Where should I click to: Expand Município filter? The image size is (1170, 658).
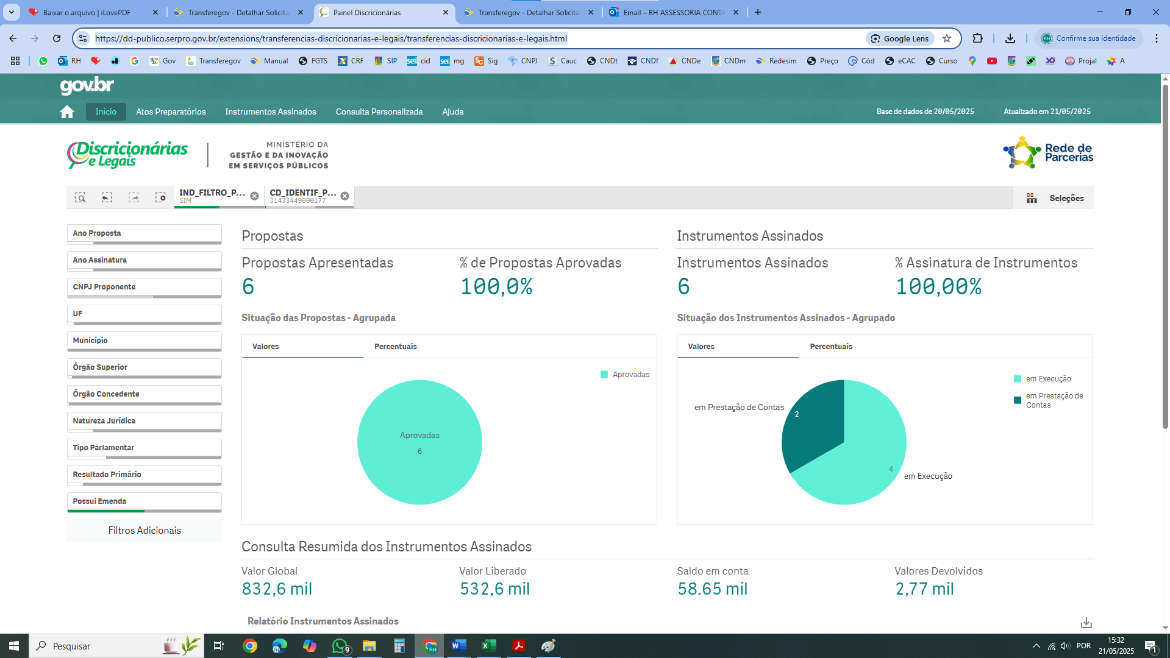click(144, 341)
